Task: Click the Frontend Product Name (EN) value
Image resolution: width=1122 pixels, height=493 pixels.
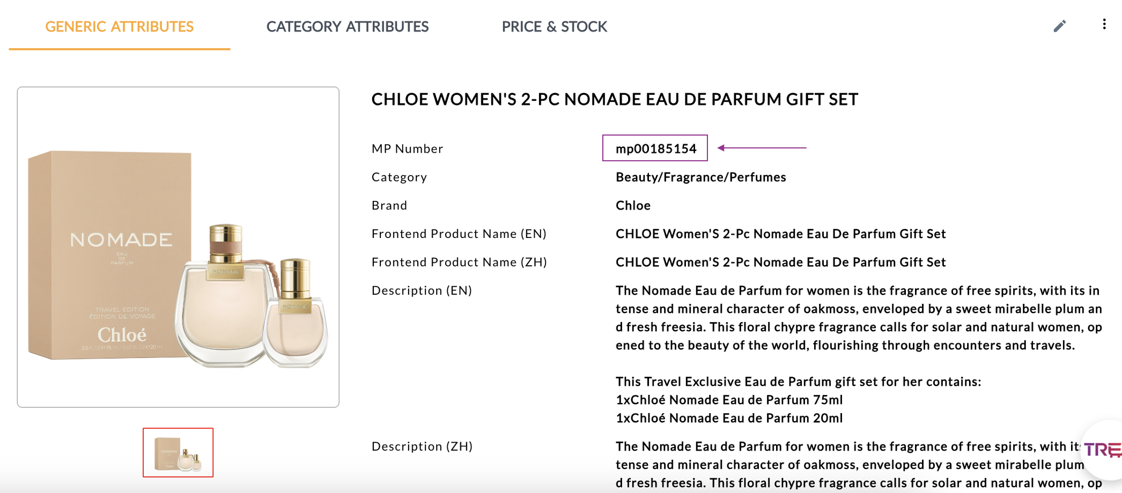Action: tap(780, 234)
